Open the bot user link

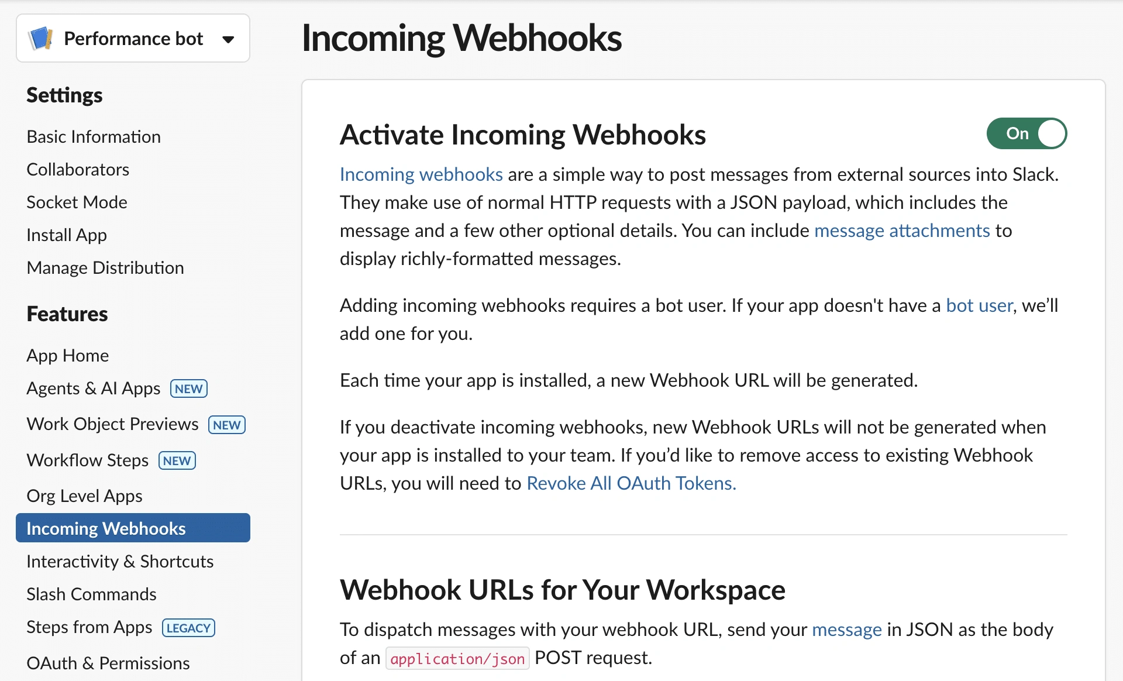(x=979, y=305)
